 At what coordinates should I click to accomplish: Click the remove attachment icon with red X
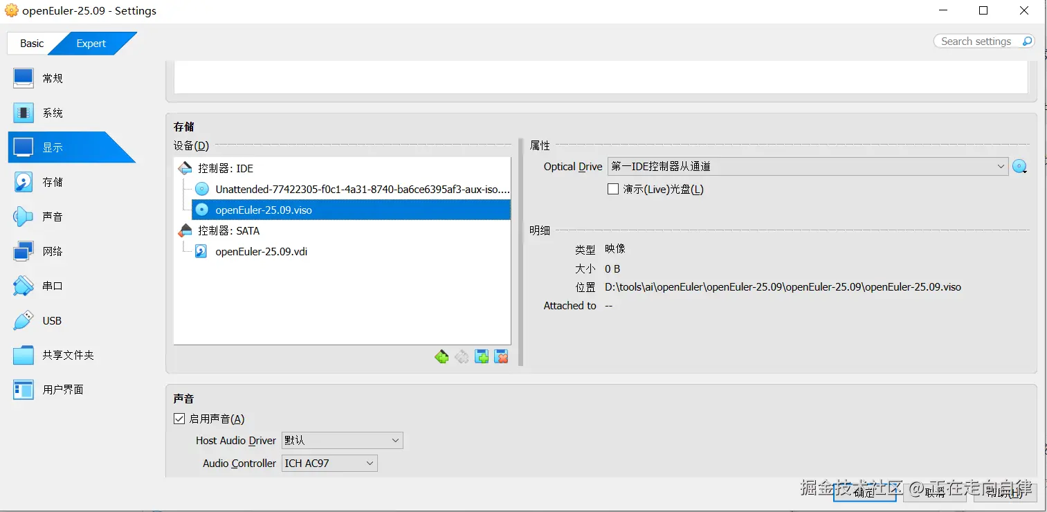(502, 357)
